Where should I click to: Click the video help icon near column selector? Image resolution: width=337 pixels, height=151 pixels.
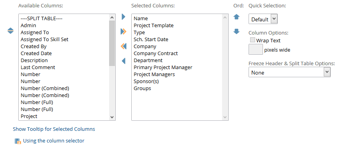pos(18,141)
